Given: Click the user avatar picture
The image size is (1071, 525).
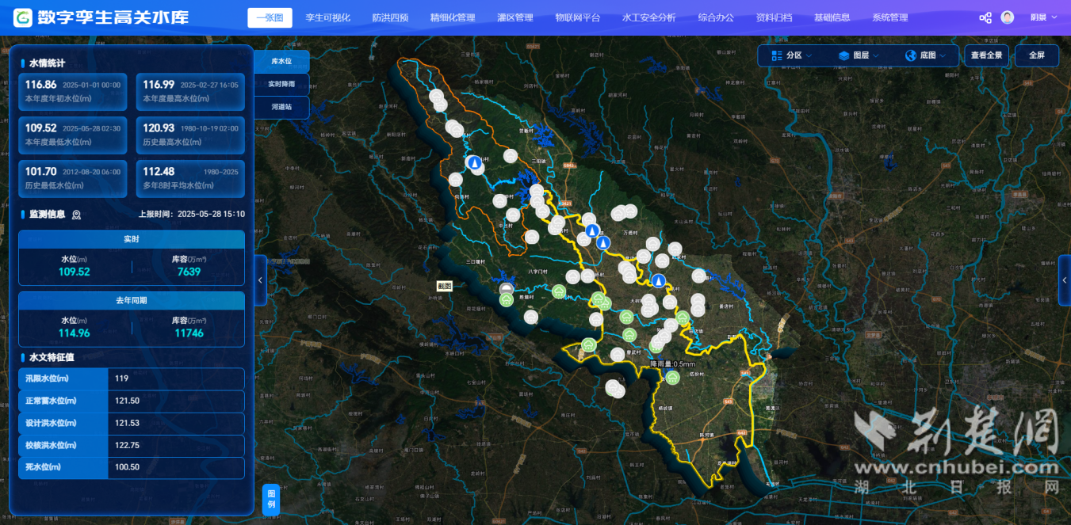Looking at the screenshot, I should [x=1008, y=17].
